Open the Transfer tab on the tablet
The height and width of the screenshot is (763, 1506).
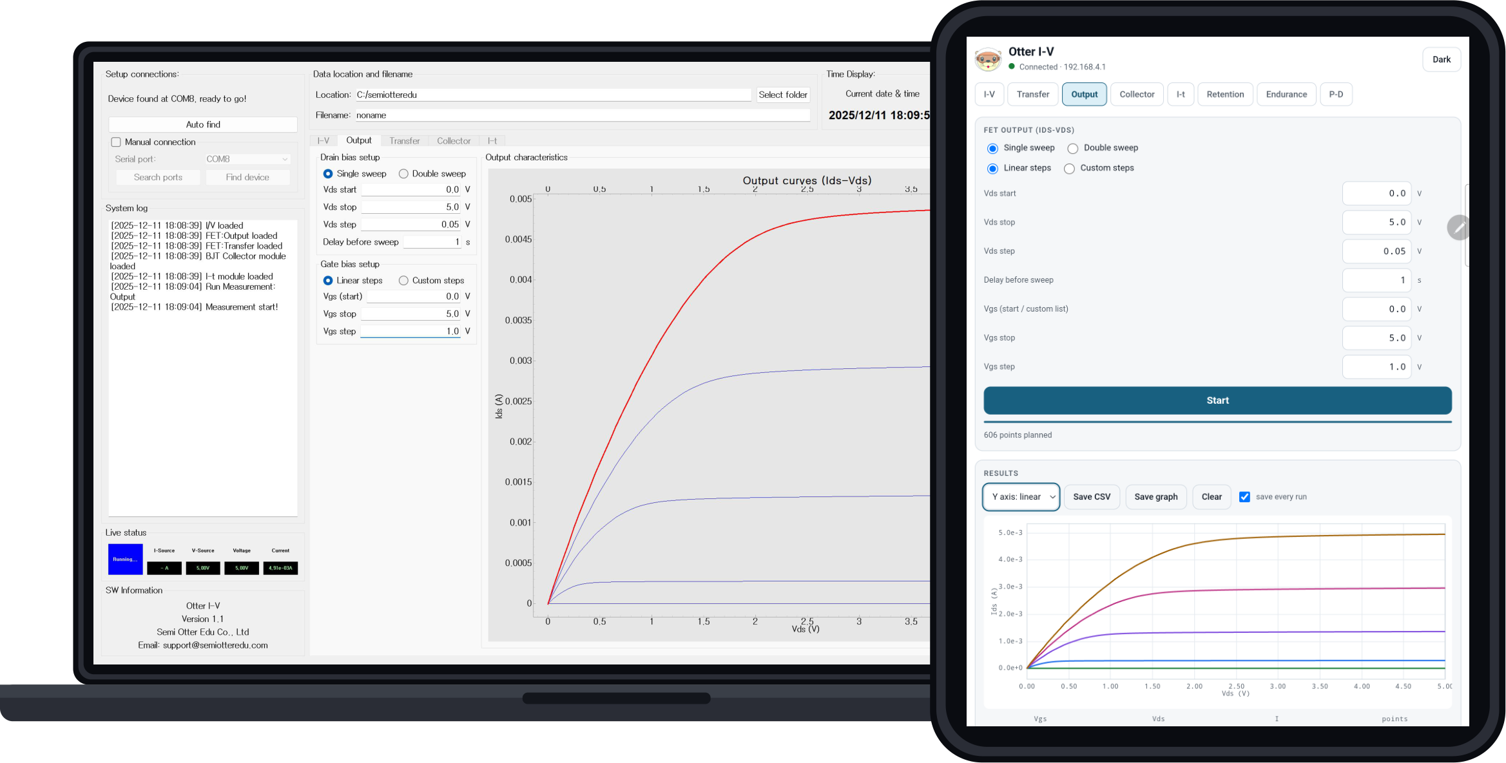coord(1033,95)
